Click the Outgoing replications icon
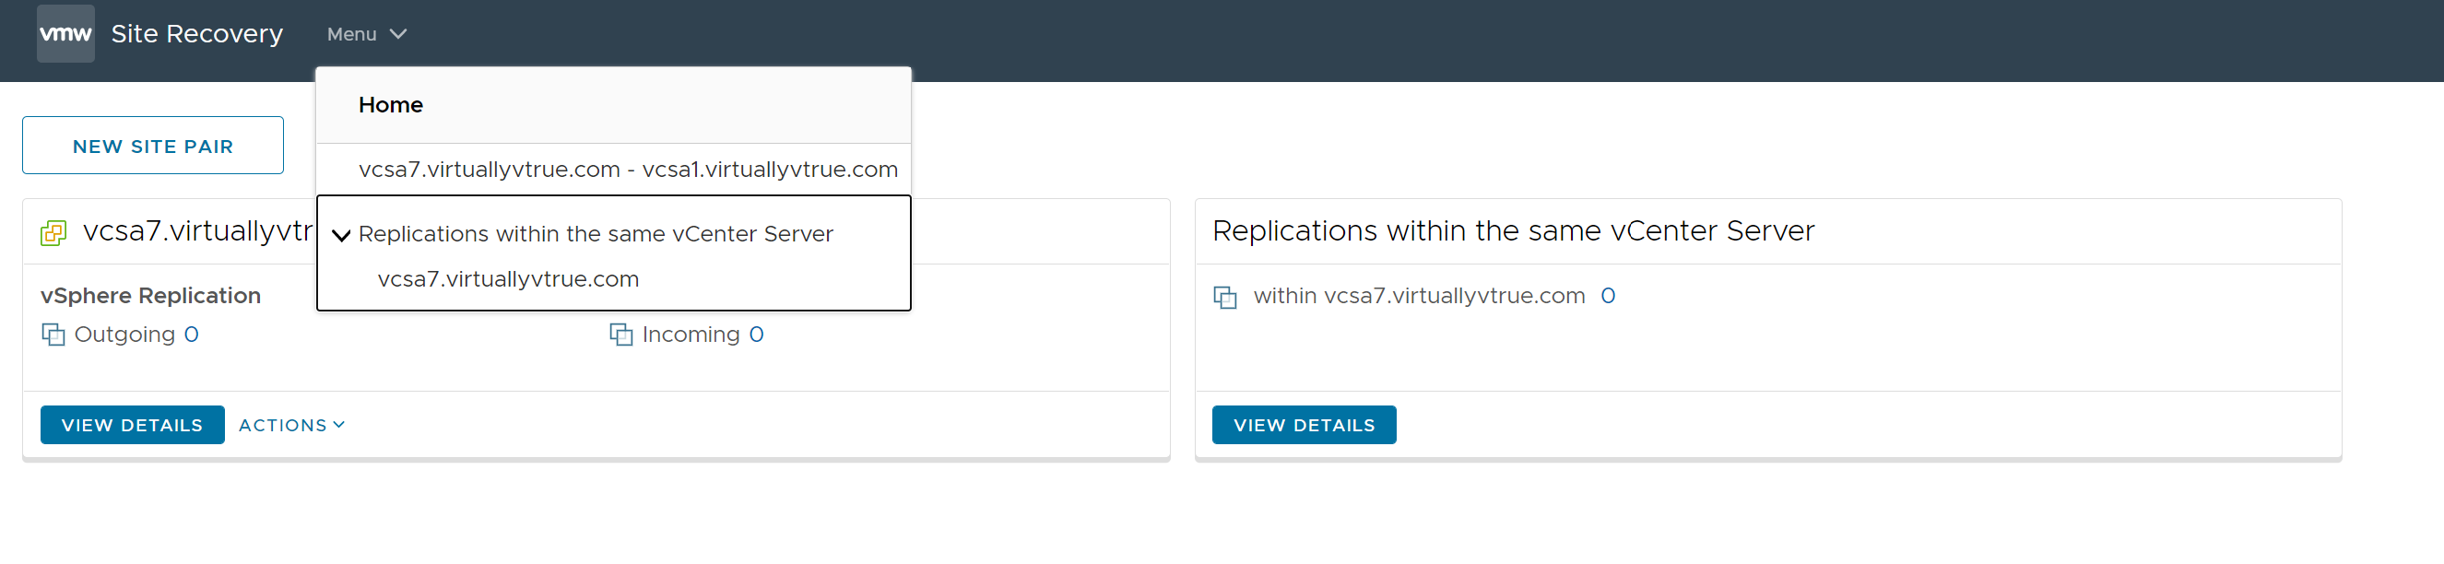Image resolution: width=2444 pixels, height=564 pixels. coord(53,334)
